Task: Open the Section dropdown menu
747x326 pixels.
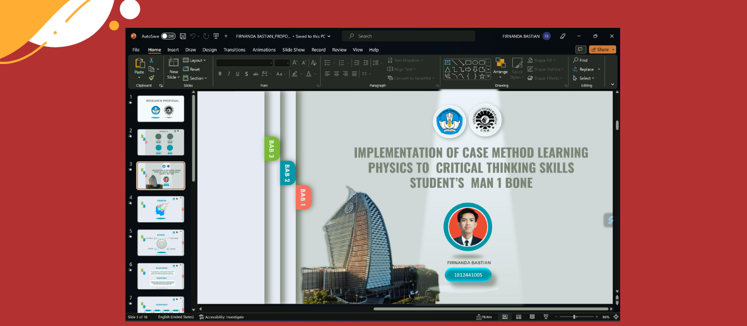Action: coord(195,78)
